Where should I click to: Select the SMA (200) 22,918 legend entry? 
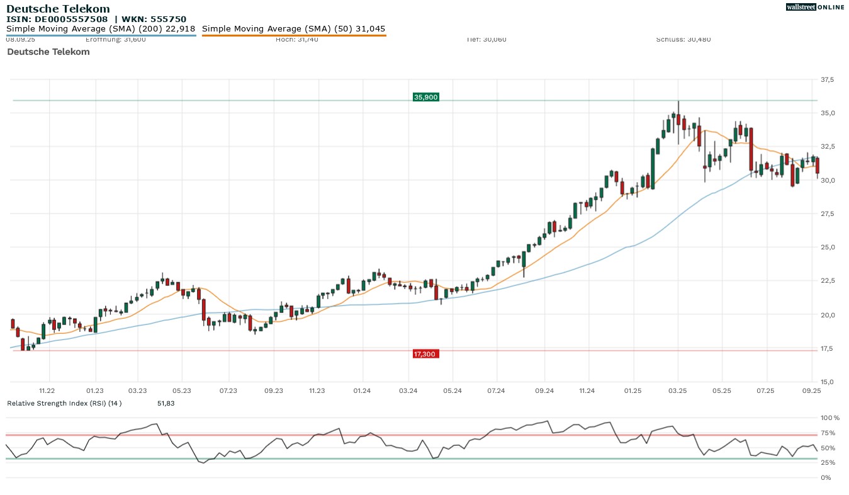click(101, 29)
